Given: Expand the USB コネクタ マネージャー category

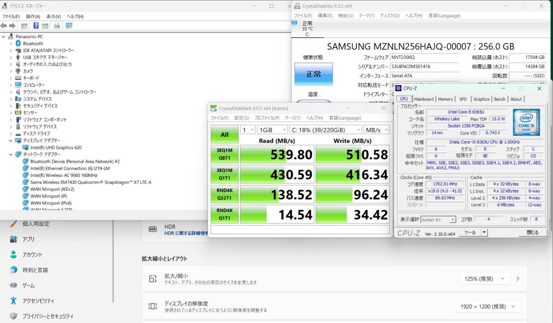Looking at the screenshot, I should pyautogui.click(x=11, y=57).
